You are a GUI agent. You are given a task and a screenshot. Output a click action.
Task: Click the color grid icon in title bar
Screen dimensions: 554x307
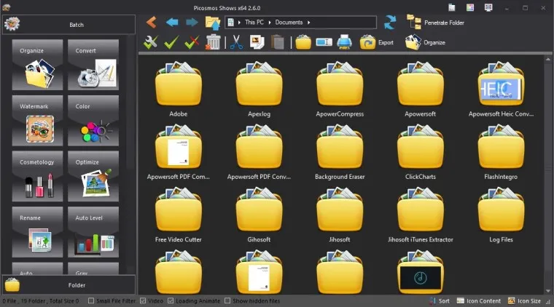[x=470, y=8]
